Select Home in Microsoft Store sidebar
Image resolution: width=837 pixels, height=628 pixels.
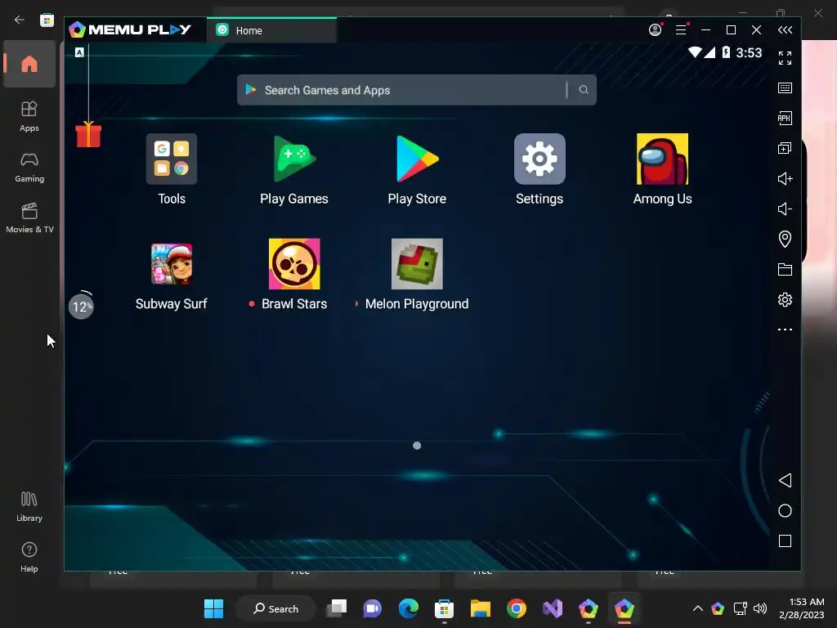tap(29, 64)
